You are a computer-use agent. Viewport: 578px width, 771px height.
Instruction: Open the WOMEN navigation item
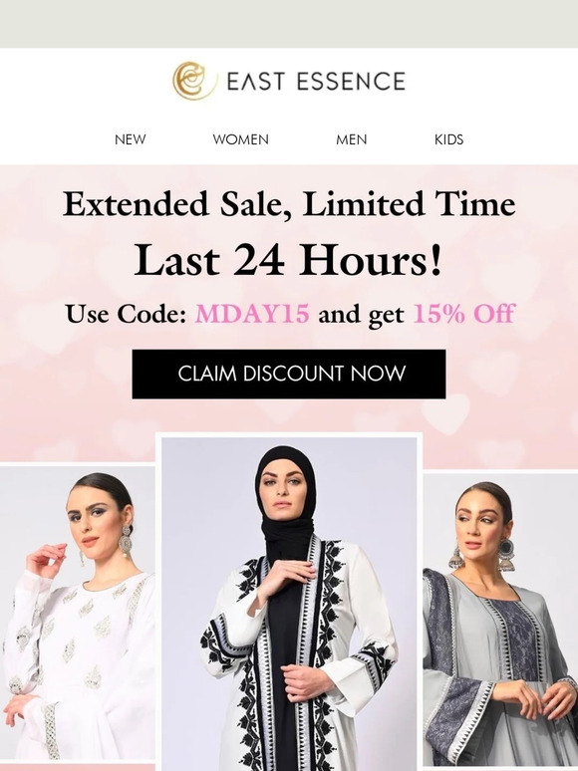click(240, 139)
